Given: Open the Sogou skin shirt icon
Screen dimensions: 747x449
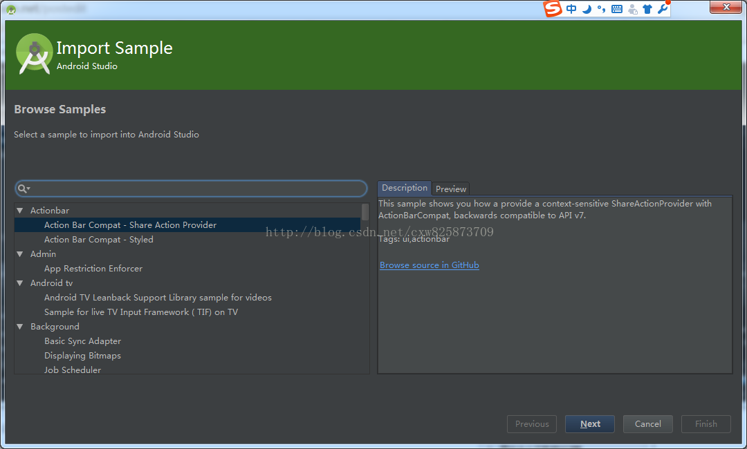Looking at the screenshot, I should 647,9.
